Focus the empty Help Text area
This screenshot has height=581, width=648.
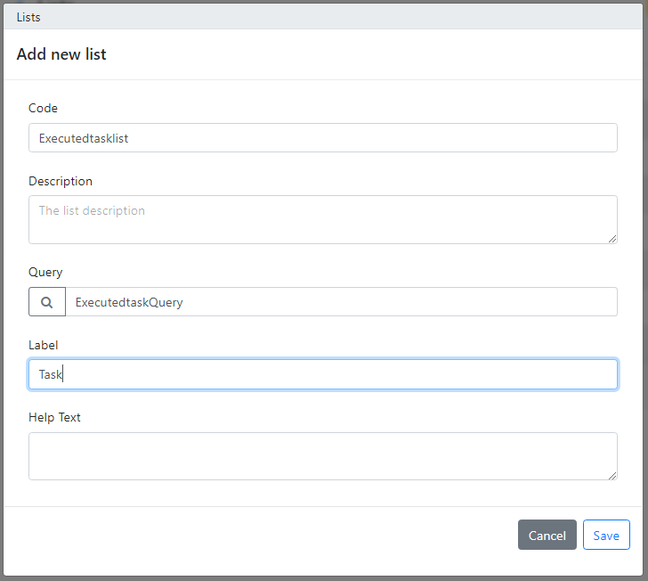323,456
